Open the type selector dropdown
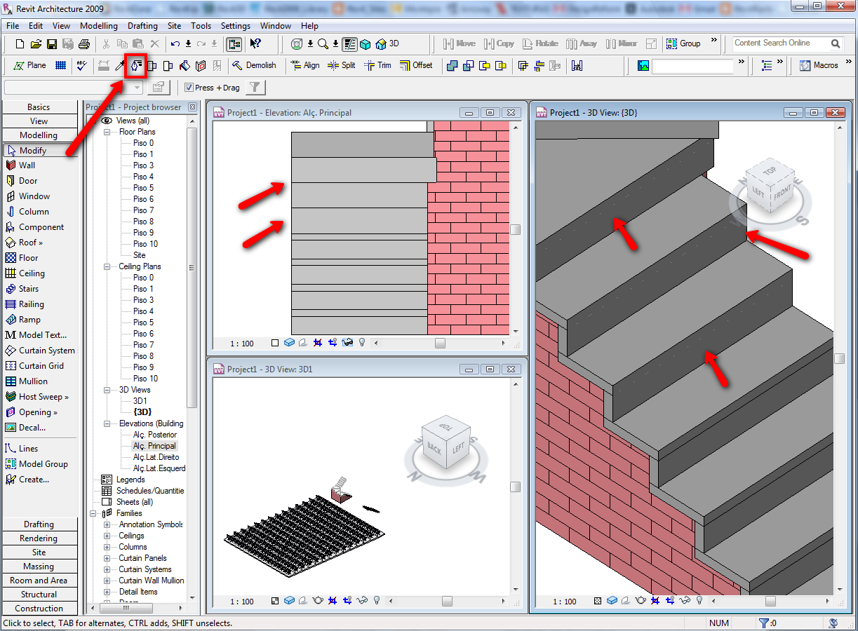The width and height of the screenshot is (858, 631). pyautogui.click(x=137, y=88)
